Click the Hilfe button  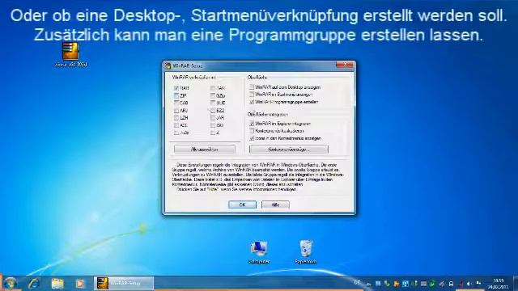tap(275, 205)
